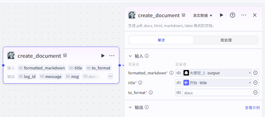Viewport: 265px width, 117px height.
Task: Open the 真实数据 dropdown
Action: pos(203,15)
